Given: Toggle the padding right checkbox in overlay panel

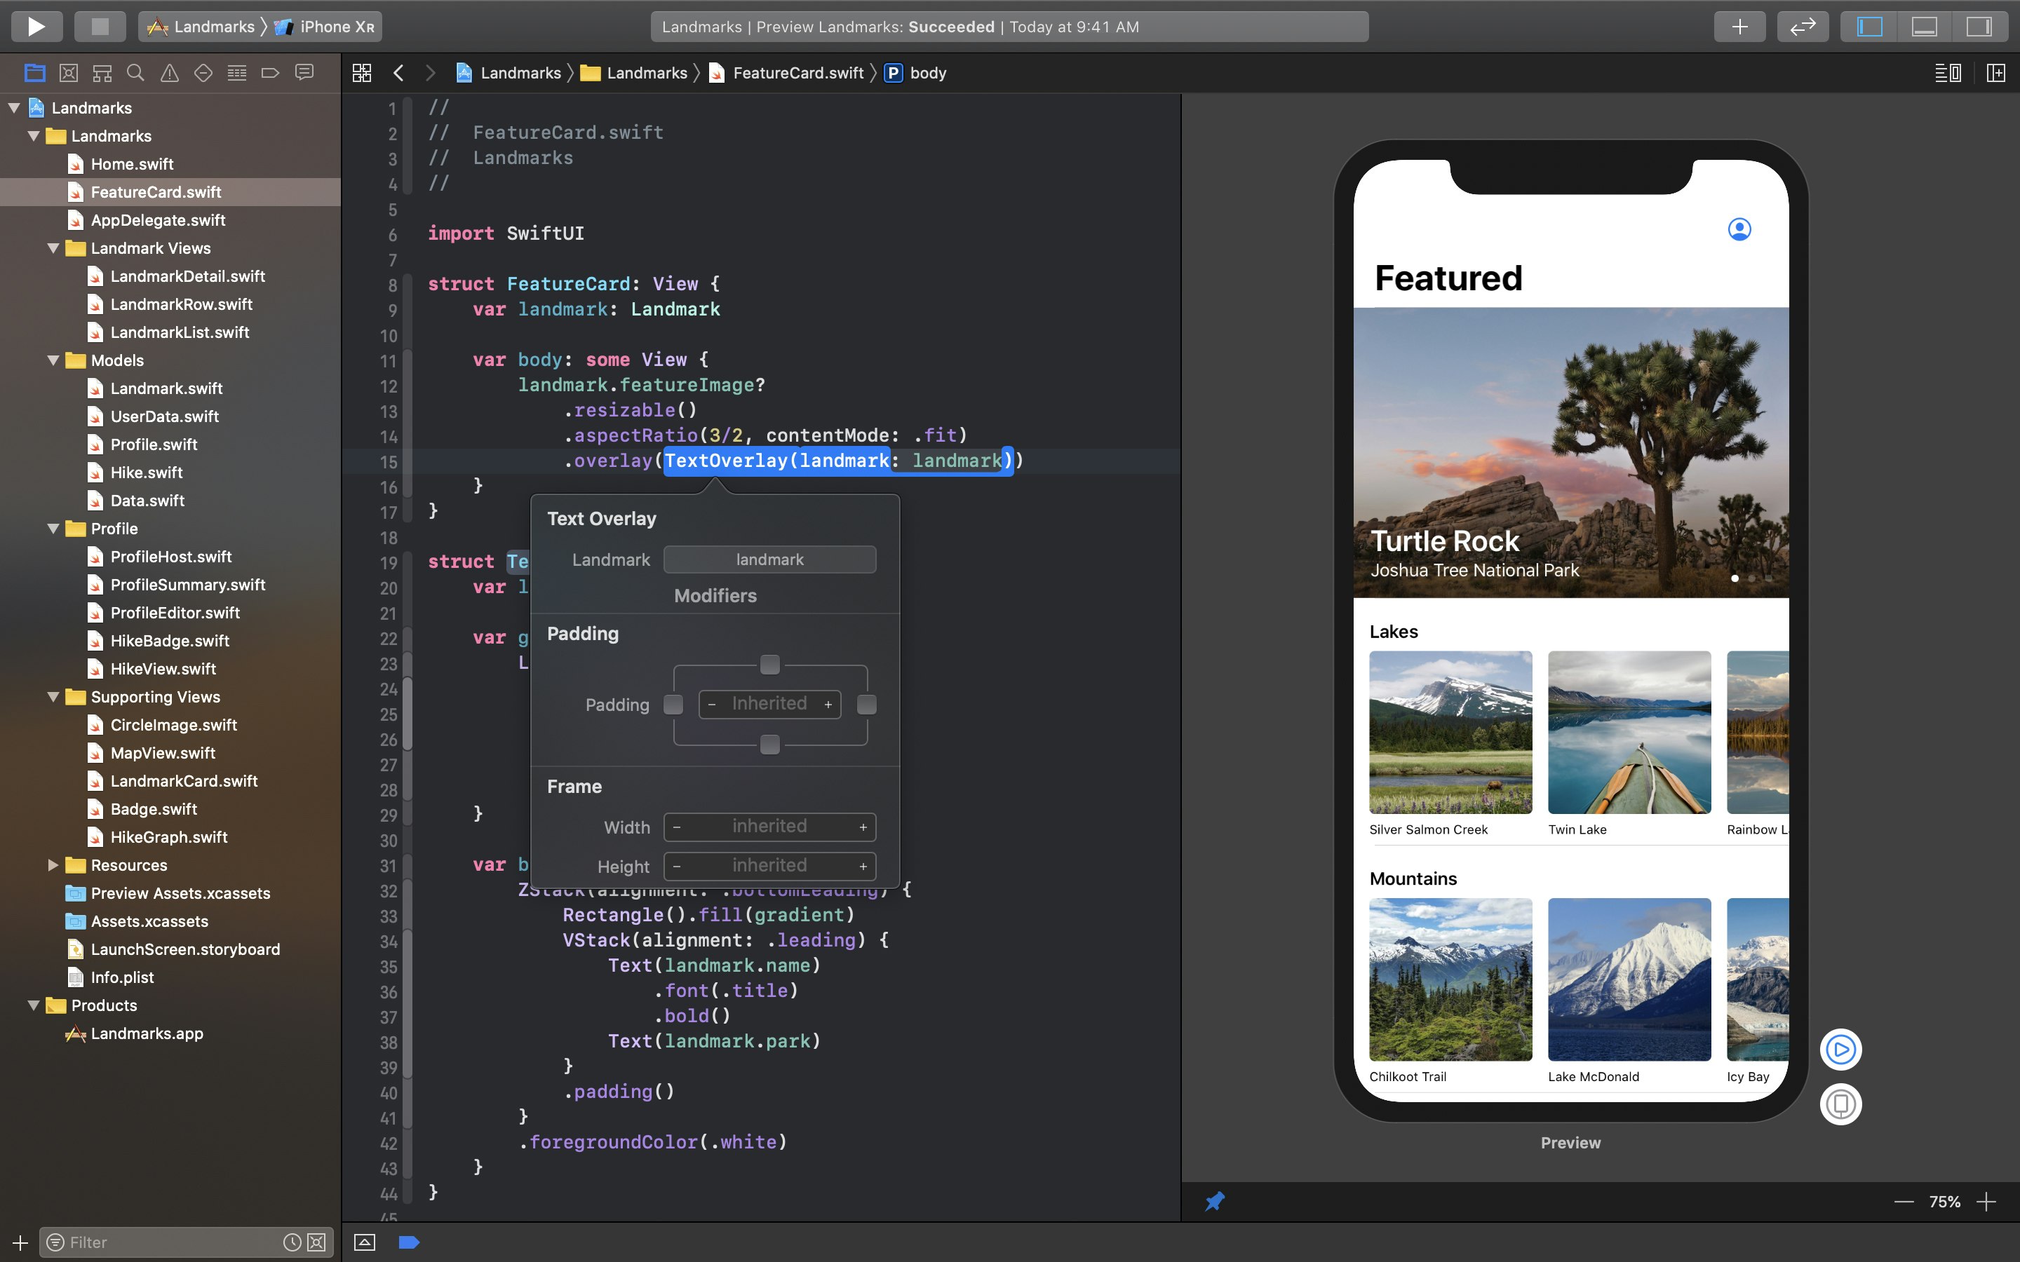Looking at the screenshot, I should point(867,704).
